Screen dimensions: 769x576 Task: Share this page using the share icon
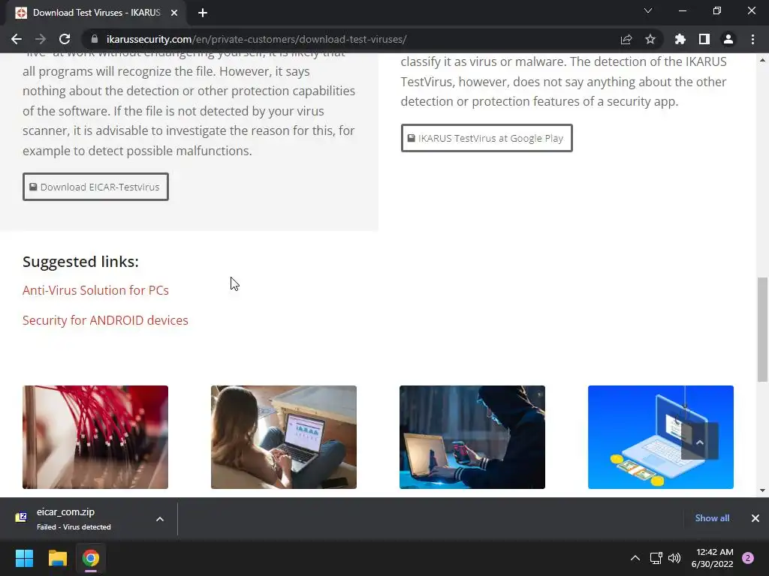point(626,39)
